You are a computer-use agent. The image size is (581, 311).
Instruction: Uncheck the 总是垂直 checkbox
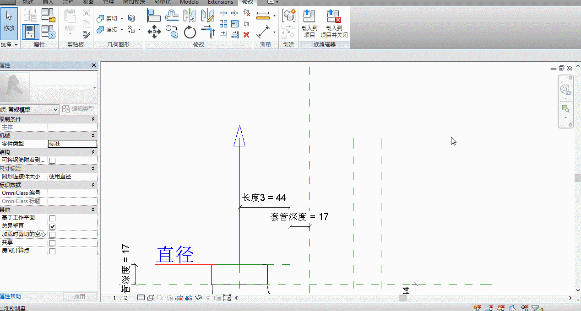52,226
